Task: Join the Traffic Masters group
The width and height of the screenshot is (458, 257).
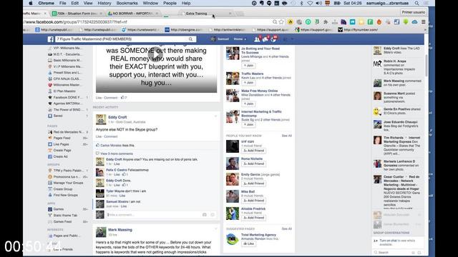Action: click(248, 83)
